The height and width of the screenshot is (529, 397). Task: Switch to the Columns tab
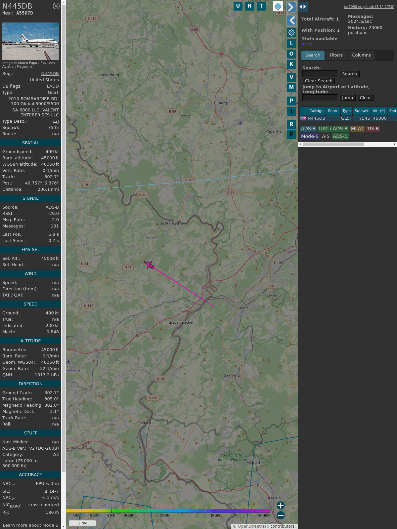[x=361, y=55]
